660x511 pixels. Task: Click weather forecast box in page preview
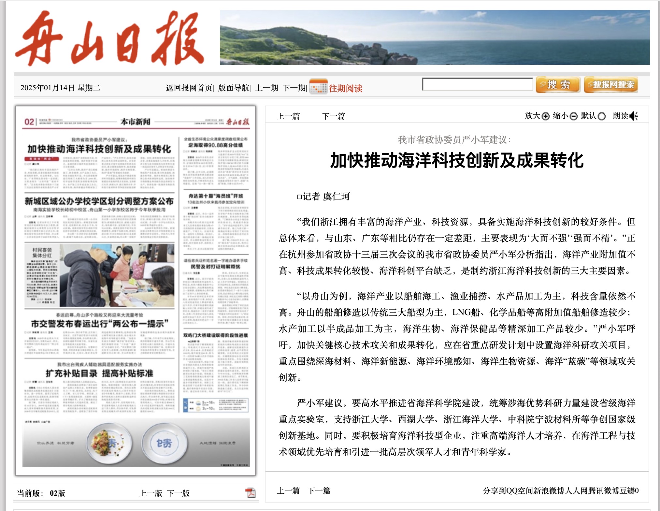[x=216, y=405]
